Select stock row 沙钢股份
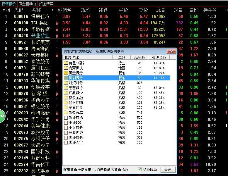Viewport: 228px width, 176px height. click(x=40, y=139)
